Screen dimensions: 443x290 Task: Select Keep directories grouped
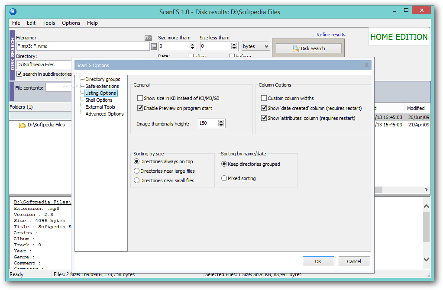(x=224, y=164)
